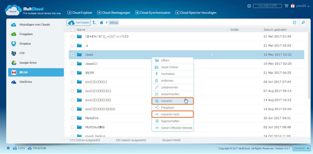Select Dropbox drive in sidebar
Screen dimensions: 313x154
36,44
